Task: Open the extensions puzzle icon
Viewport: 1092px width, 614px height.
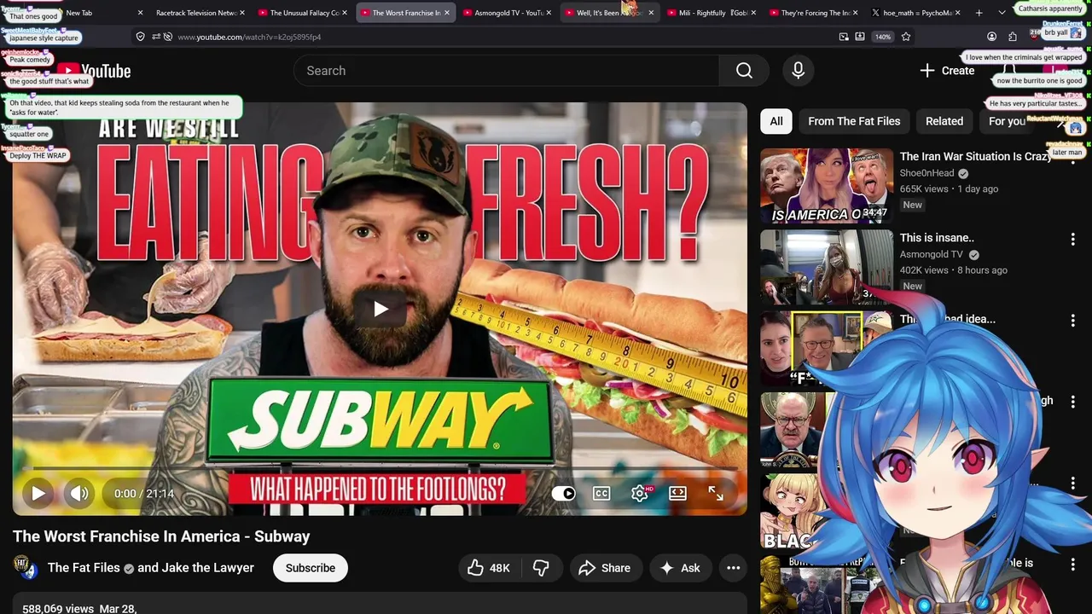Action: [1013, 37]
